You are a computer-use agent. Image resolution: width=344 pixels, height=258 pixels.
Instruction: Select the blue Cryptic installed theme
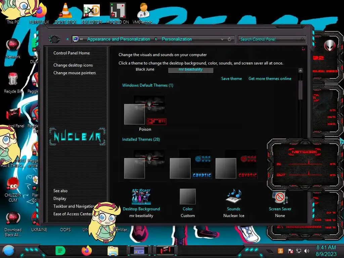click(191, 164)
